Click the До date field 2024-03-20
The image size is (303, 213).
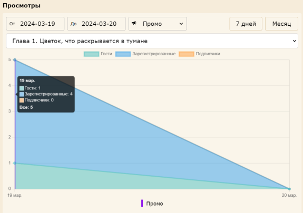pos(96,24)
